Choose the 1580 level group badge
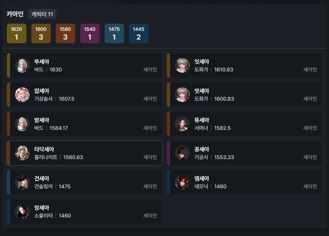The height and width of the screenshot is (236, 329). pyautogui.click(x=65, y=34)
